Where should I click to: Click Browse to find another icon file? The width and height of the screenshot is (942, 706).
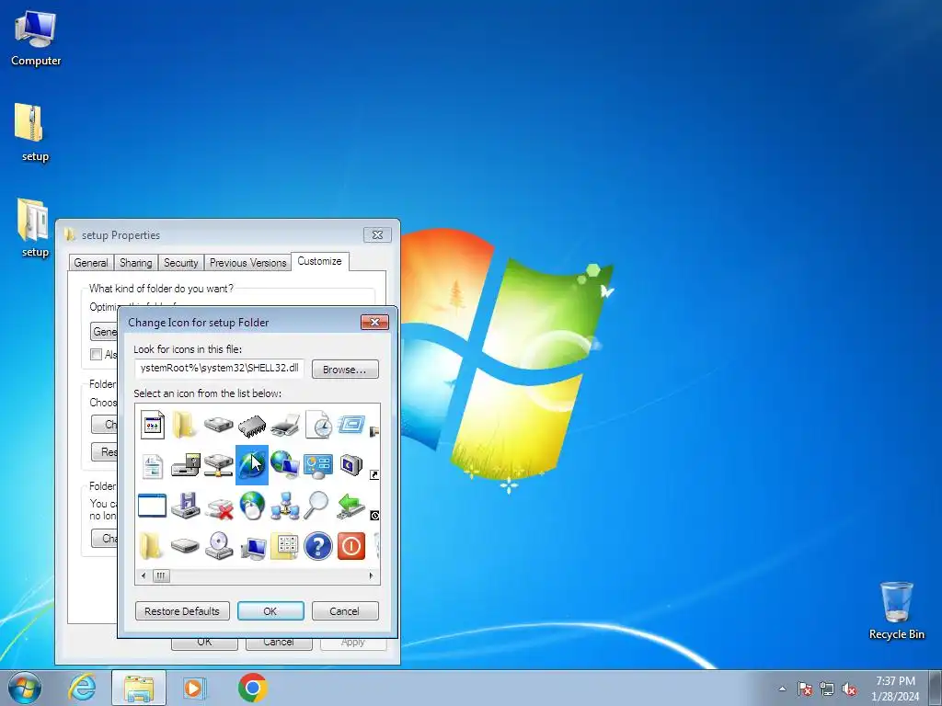[x=345, y=370]
